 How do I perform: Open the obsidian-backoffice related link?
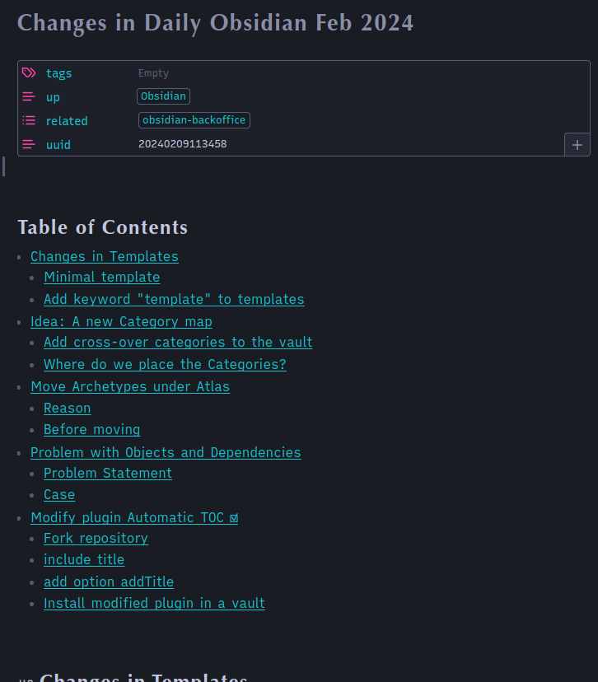click(194, 120)
